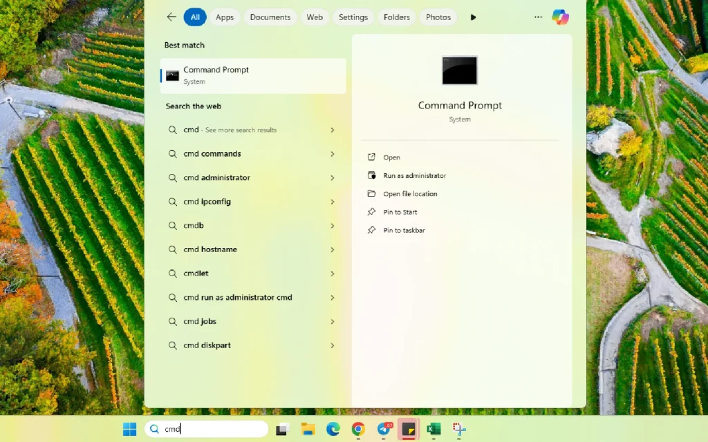Open Copilot from the colorful icon

point(560,17)
